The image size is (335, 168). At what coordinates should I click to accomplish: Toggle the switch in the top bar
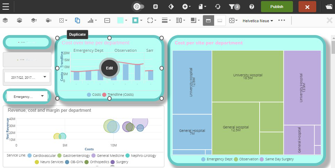click(x=139, y=7)
